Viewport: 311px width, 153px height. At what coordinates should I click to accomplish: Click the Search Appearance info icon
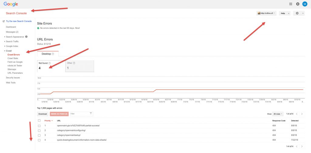point(26,37)
